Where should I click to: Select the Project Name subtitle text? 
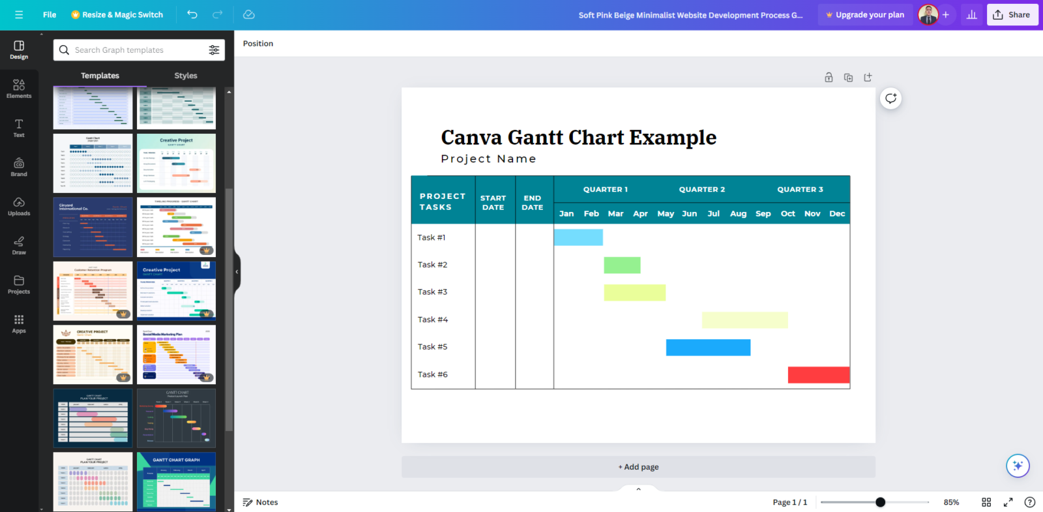488,158
